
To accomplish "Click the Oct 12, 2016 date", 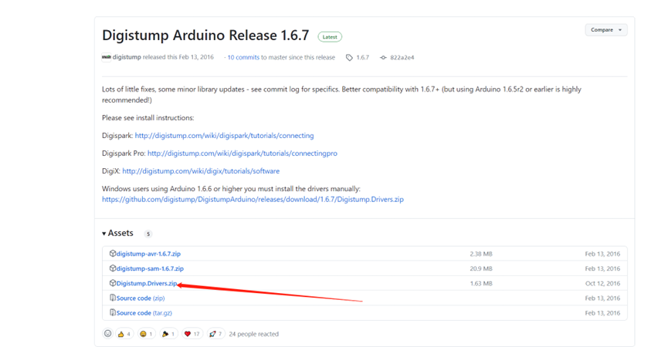I will click(602, 284).
